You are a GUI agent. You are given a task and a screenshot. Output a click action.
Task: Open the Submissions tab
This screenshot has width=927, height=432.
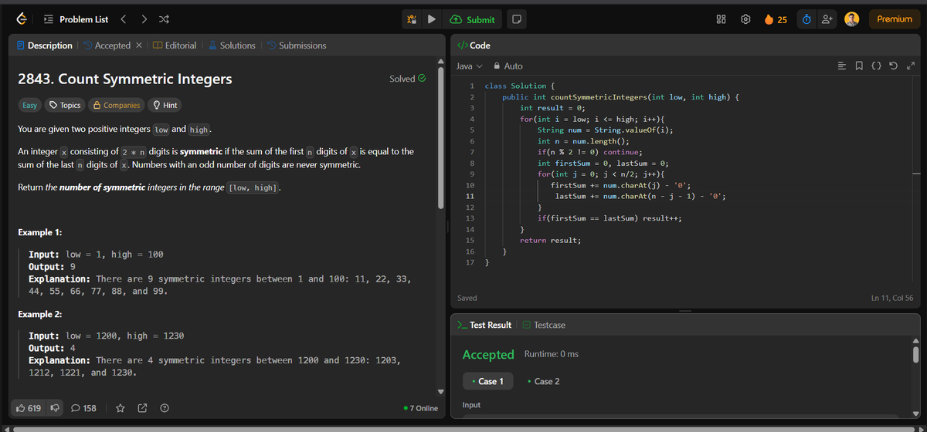click(x=297, y=46)
